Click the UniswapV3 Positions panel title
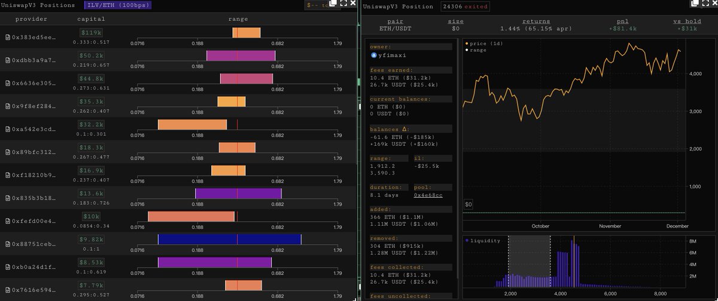This screenshot has width=718, height=301. [38, 5]
